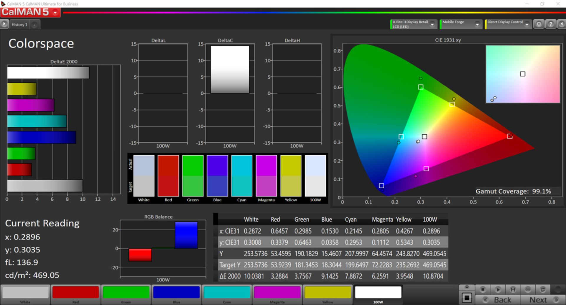Image resolution: width=566 pixels, height=305 pixels.
Task: Click the play measurement icon
Action: click(498, 289)
